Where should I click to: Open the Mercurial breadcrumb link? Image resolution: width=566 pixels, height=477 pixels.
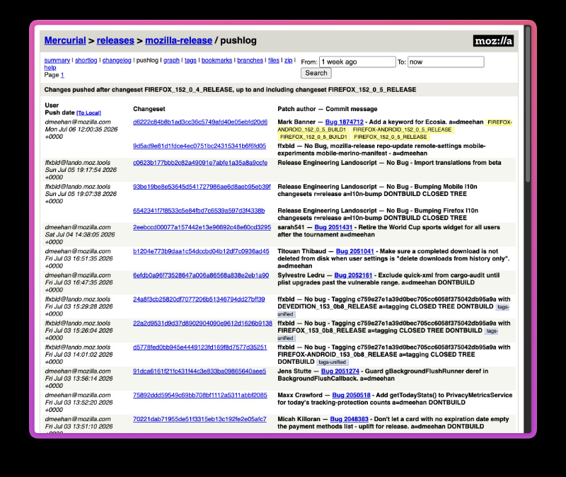65,40
